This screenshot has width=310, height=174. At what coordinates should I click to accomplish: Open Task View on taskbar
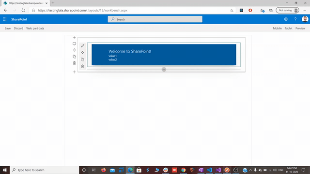[93, 170]
